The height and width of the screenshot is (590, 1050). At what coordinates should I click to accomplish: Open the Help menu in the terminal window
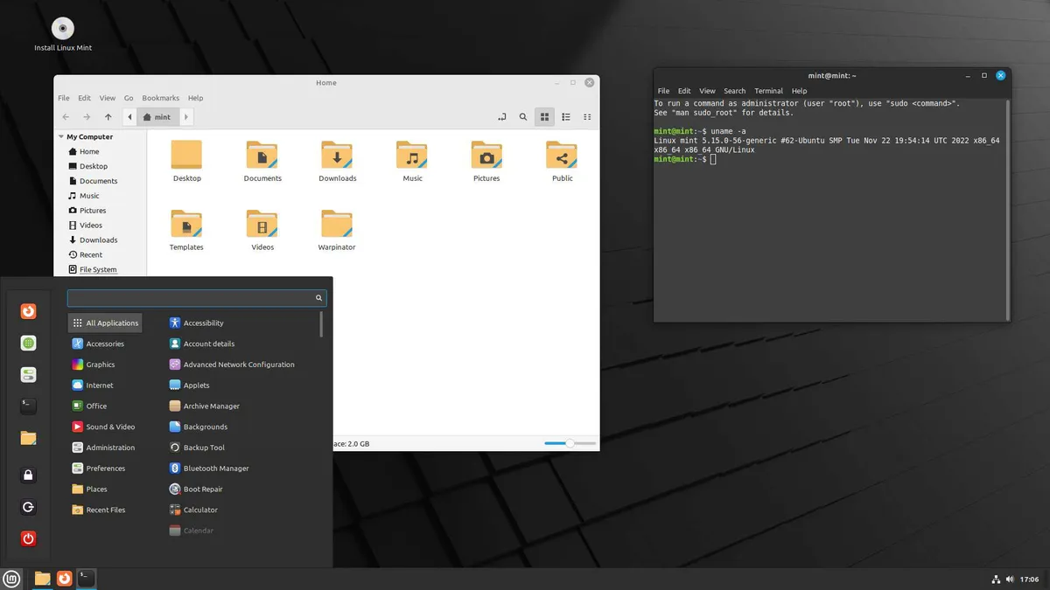799,91
